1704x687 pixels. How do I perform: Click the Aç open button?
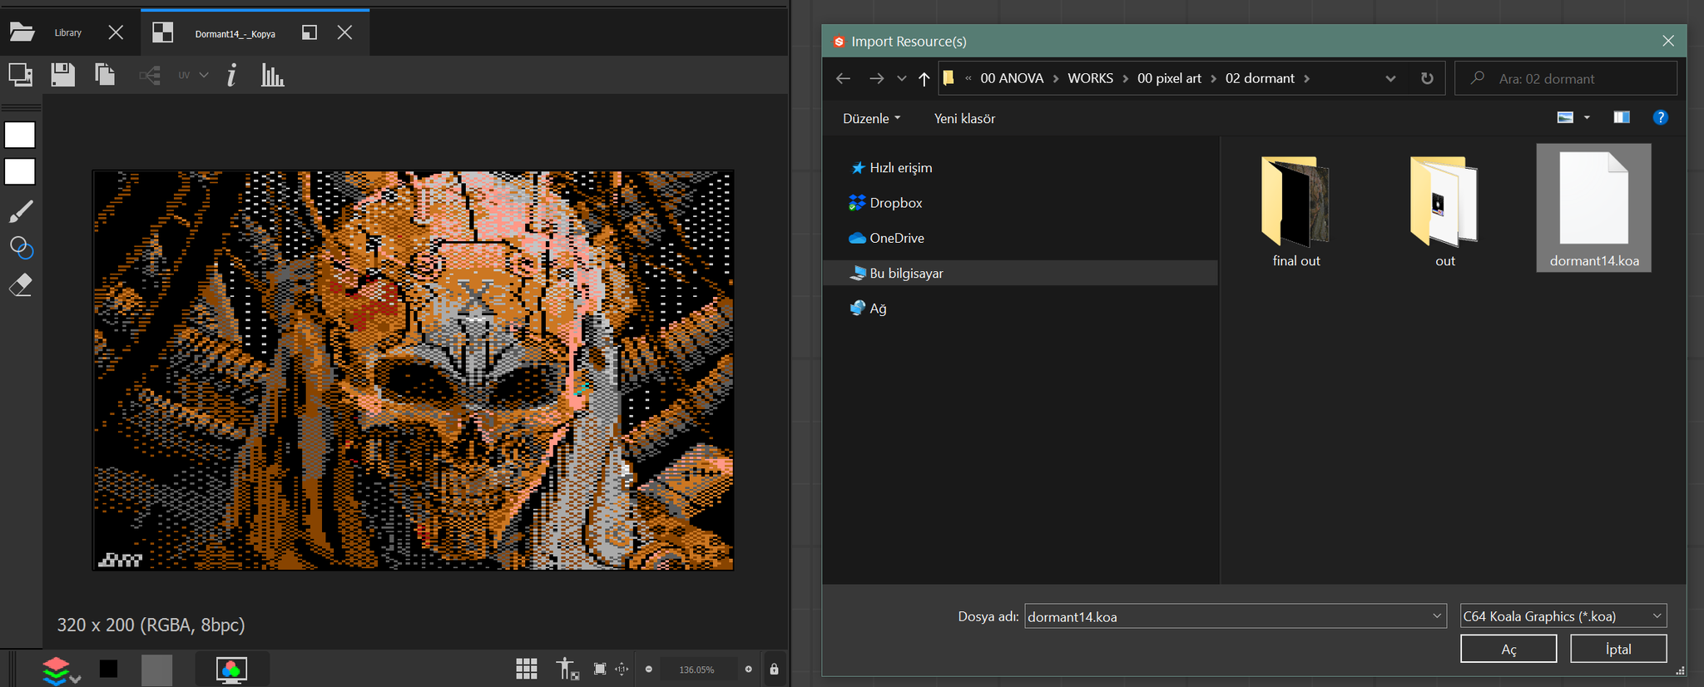tap(1508, 649)
